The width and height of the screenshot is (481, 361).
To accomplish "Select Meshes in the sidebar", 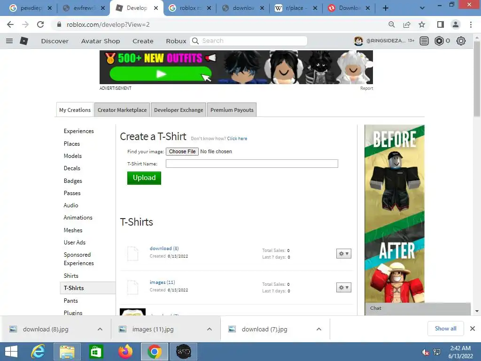I will [73, 230].
